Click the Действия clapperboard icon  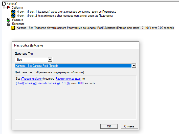tap(9, 24)
